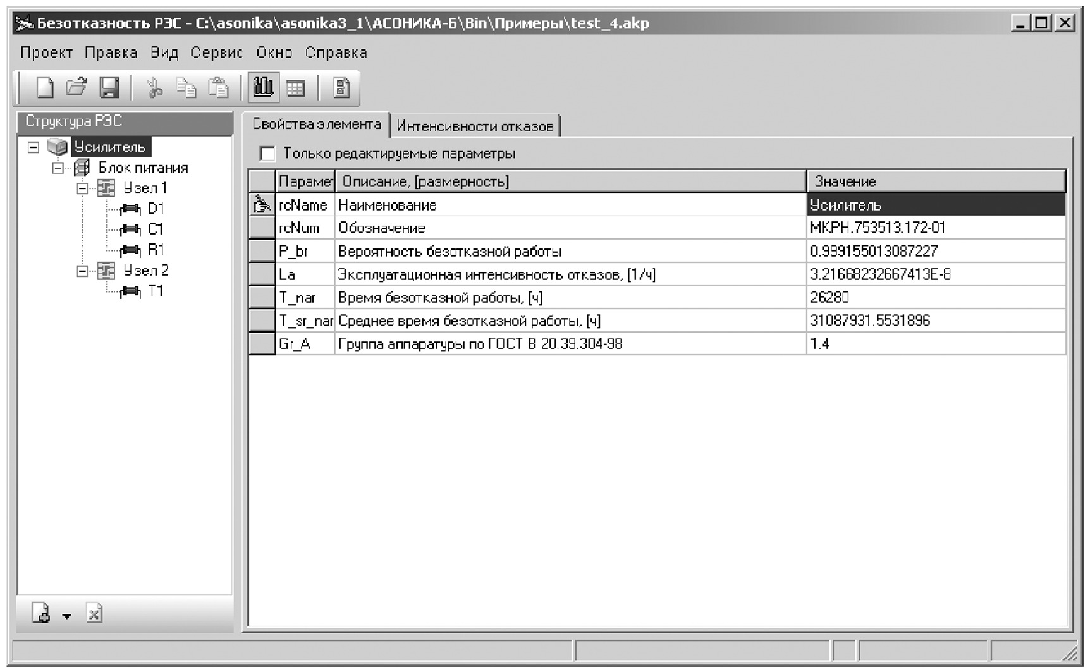Click the Вероятность безотказной работы description

pyautogui.click(x=571, y=251)
